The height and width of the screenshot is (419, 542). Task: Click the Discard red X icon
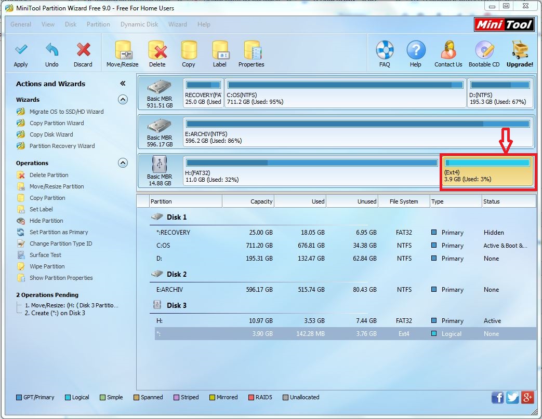[83, 51]
